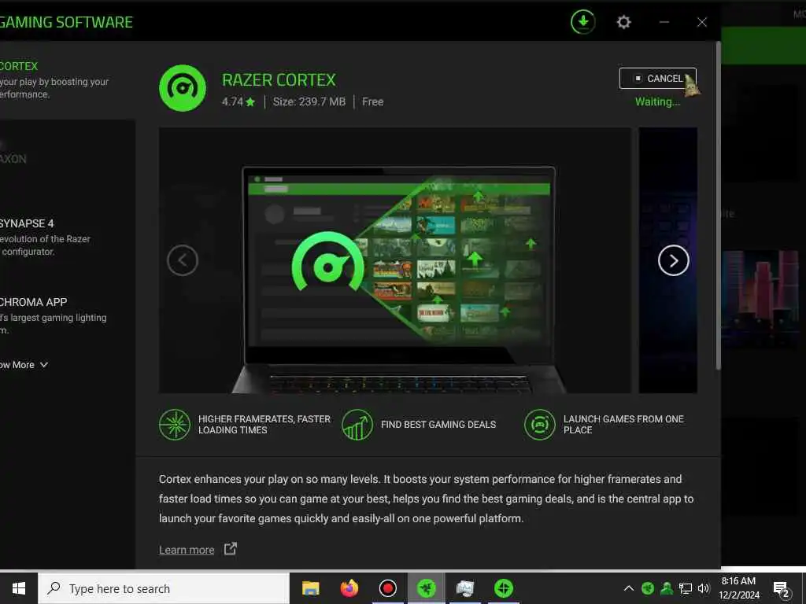Open the green crosshair taskbar app
The width and height of the screenshot is (806, 604).
pos(504,588)
